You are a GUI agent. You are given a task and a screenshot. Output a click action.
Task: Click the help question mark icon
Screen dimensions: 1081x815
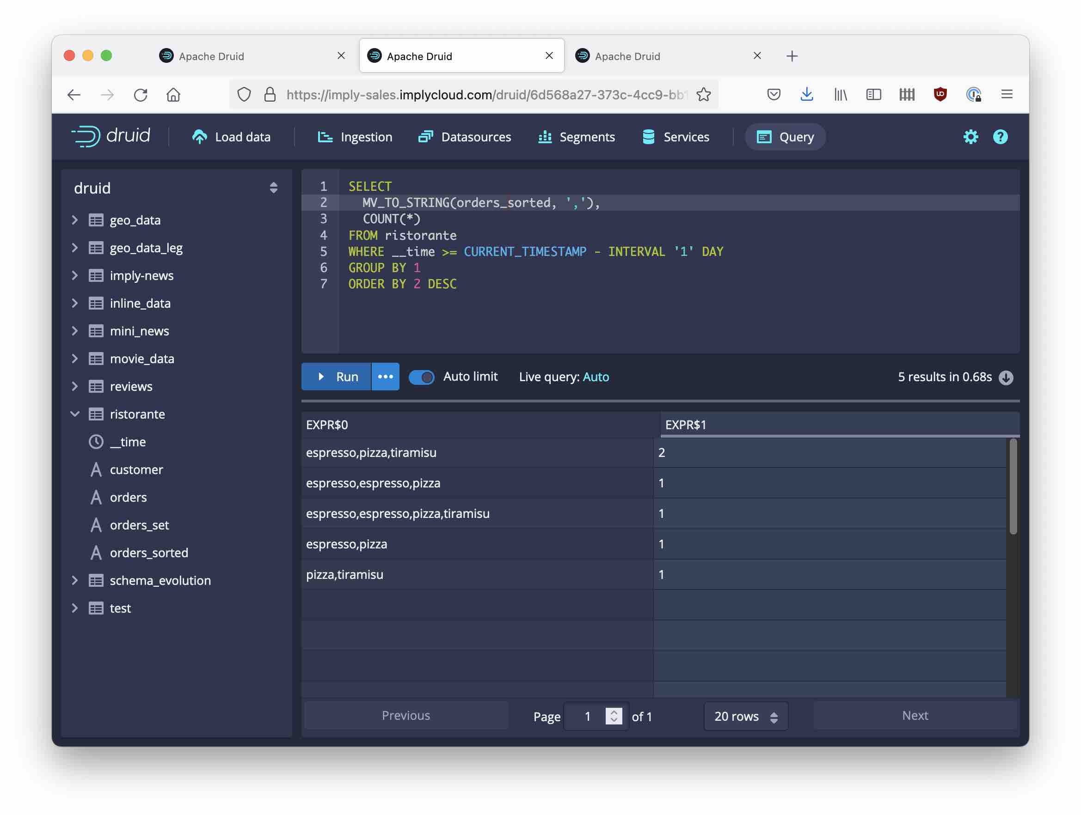[1000, 137]
